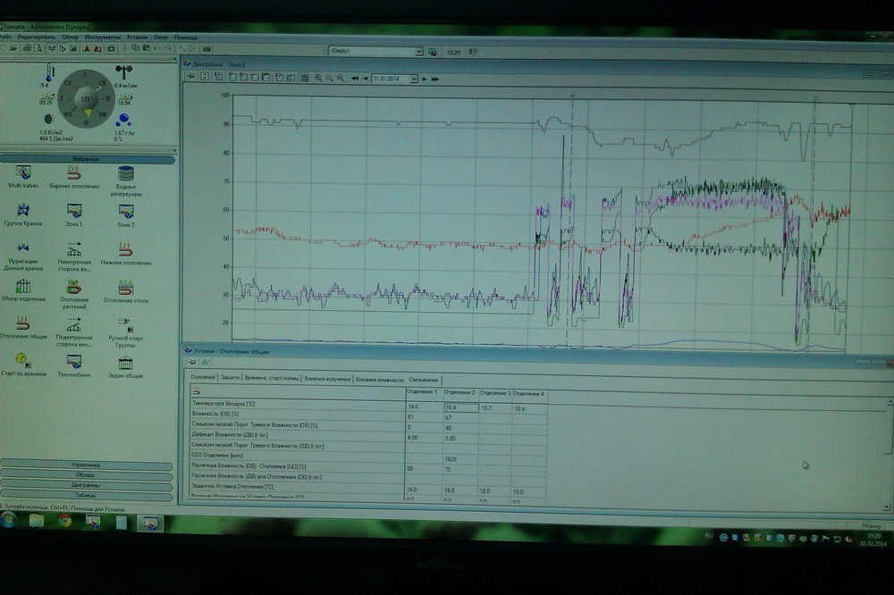Switch to Влияния влажности tab
This screenshot has width=894, height=595.
click(x=379, y=379)
